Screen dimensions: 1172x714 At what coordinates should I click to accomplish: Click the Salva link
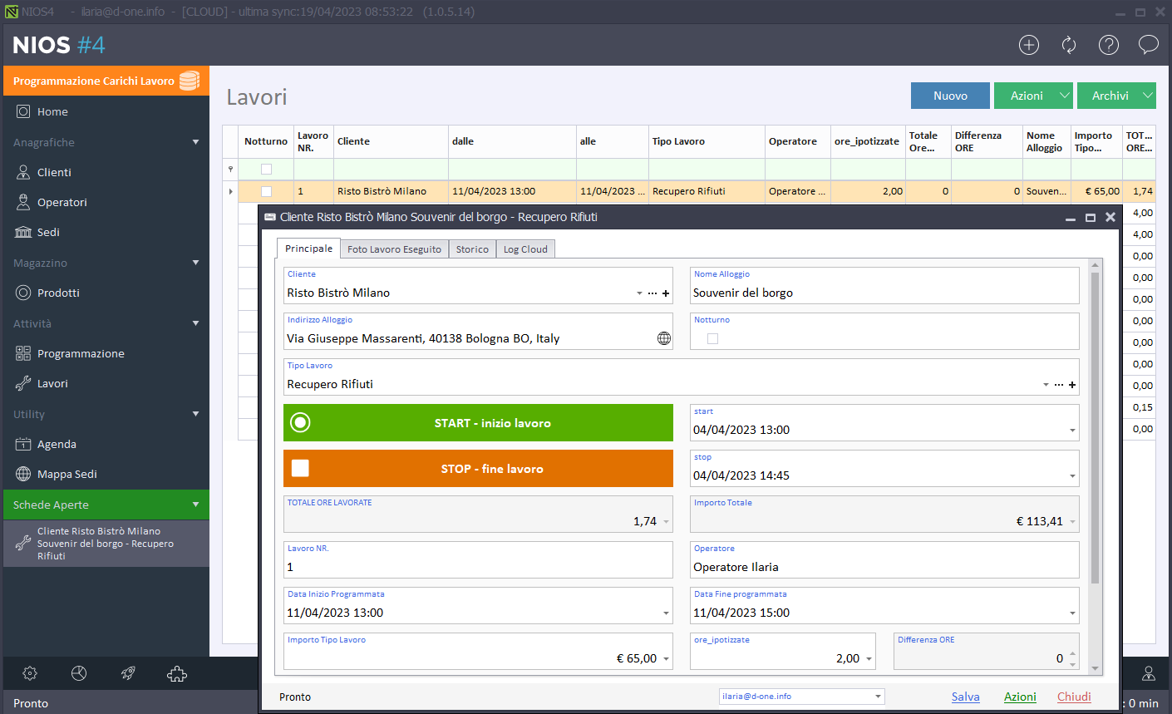(965, 697)
